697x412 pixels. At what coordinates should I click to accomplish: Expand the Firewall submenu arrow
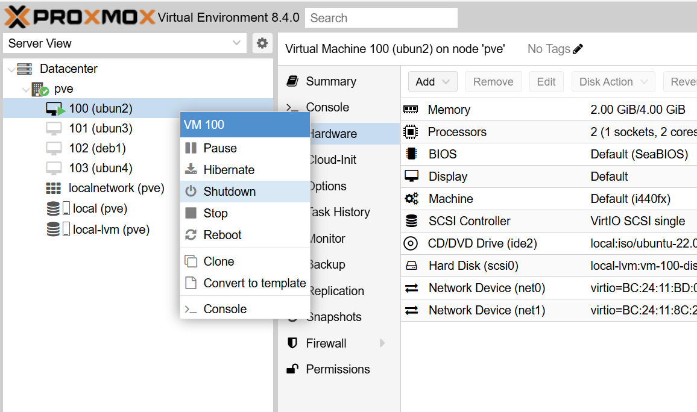coord(382,343)
